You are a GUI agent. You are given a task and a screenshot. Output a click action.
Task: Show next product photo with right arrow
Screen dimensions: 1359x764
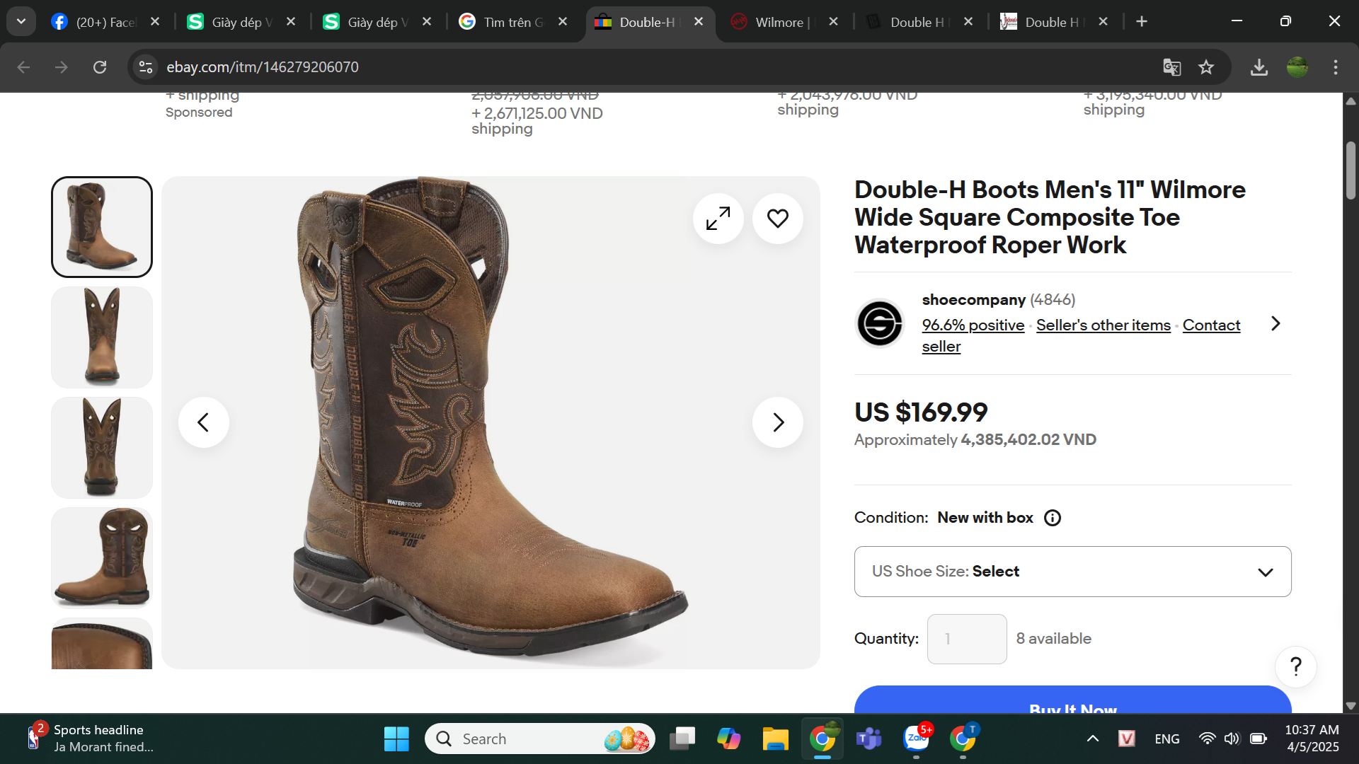coord(777,422)
